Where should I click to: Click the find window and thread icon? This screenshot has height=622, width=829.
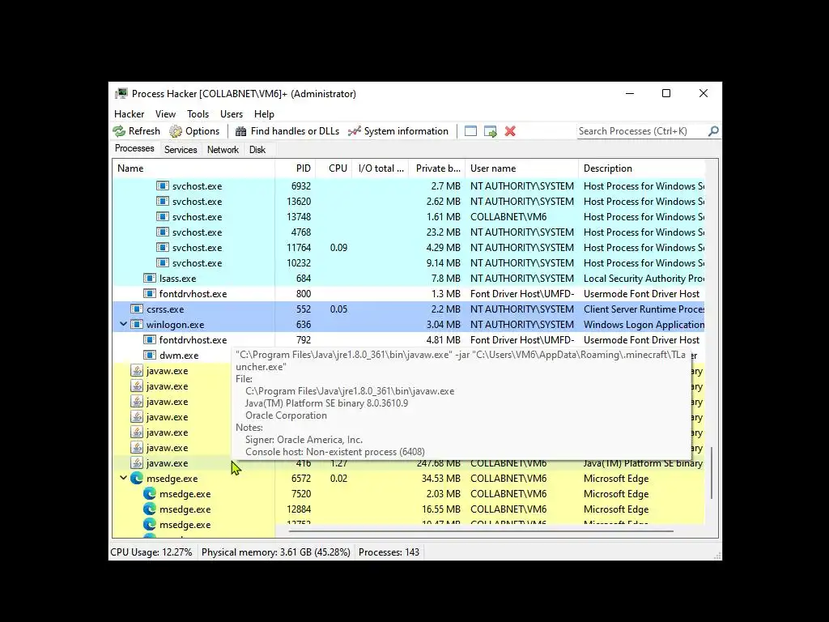pos(490,131)
